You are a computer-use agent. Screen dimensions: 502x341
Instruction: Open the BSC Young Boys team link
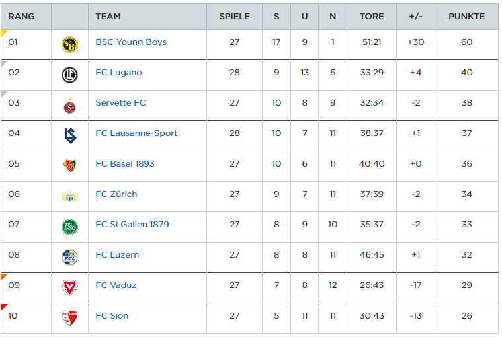(131, 42)
